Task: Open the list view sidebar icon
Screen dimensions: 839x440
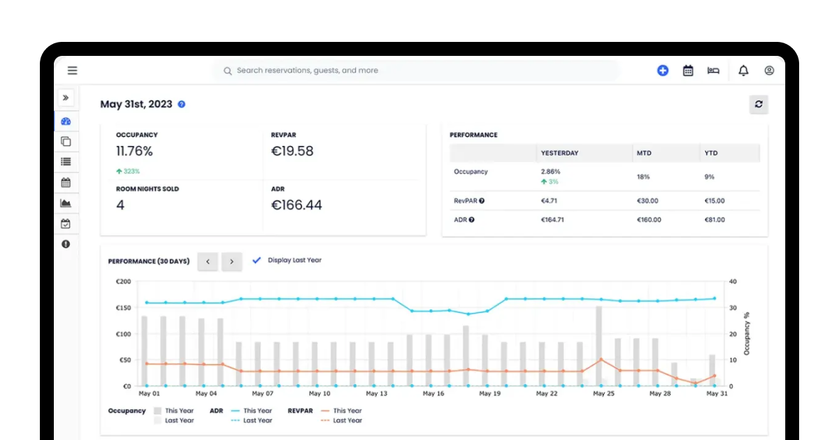Action: 66,161
